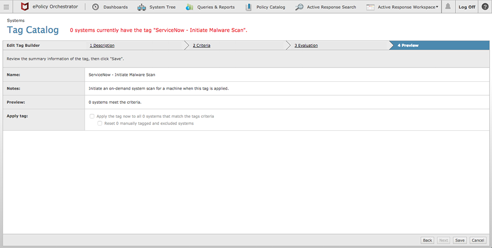Click the Policy Catalog book icon
The width and height of the screenshot is (492, 248).
click(x=248, y=7)
